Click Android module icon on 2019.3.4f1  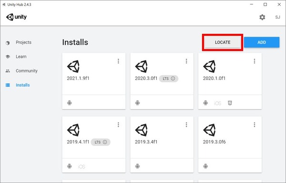[x=138, y=166]
